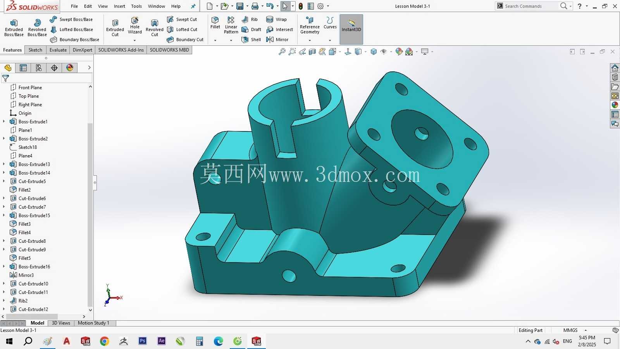The width and height of the screenshot is (620, 349).
Task: Select Top Plane in the feature tree
Action: pos(24,96)
